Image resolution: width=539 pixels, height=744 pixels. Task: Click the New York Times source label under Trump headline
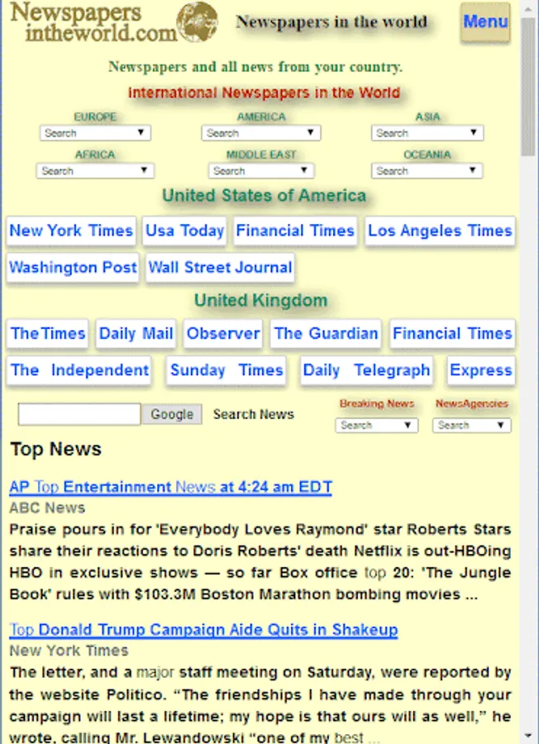coord(69,651)
